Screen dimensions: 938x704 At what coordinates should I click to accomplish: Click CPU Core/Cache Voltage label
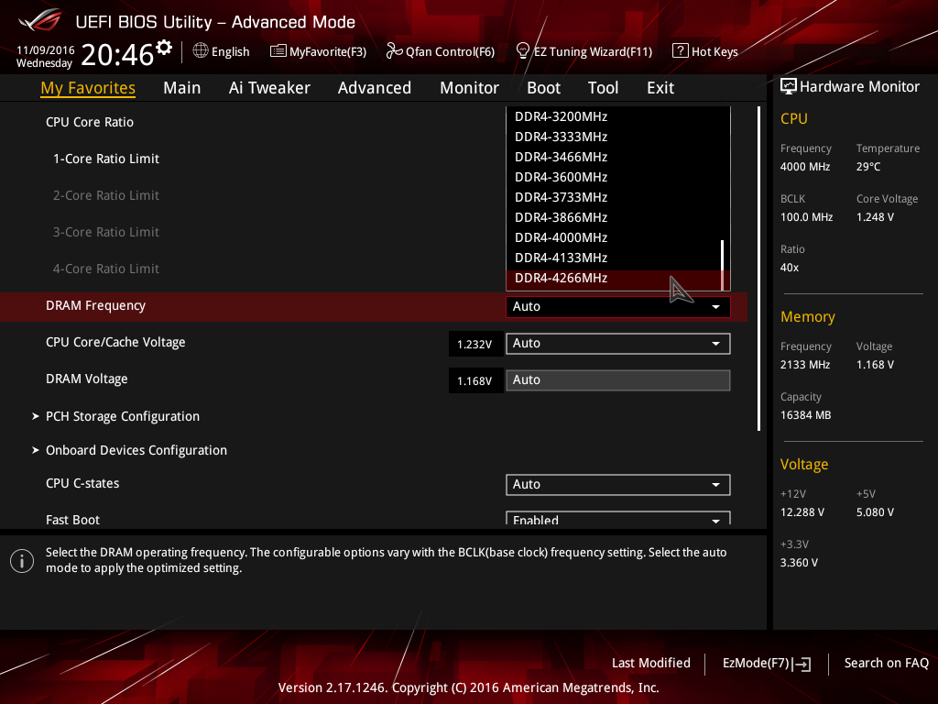[115, 343]
